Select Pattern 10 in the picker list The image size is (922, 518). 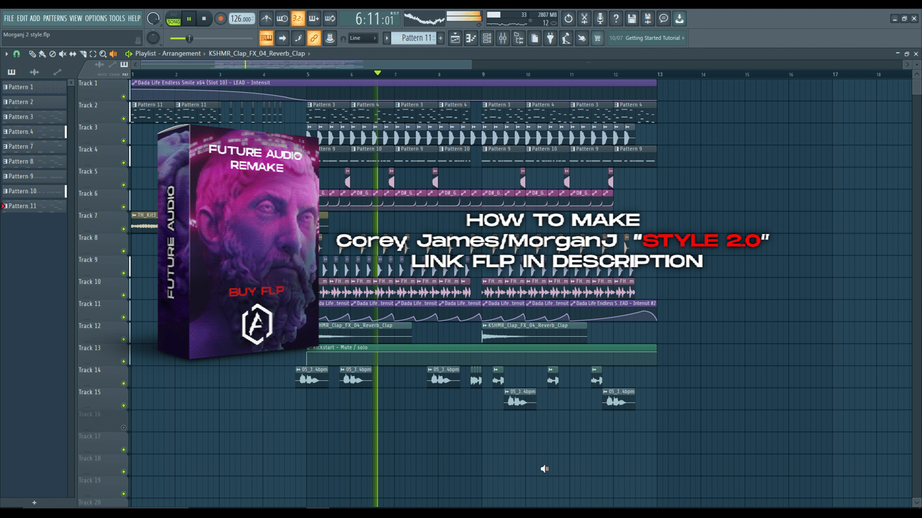coord(34,191)
